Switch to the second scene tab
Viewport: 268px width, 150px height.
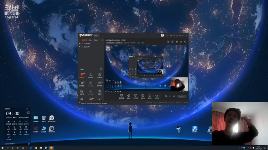90,40
